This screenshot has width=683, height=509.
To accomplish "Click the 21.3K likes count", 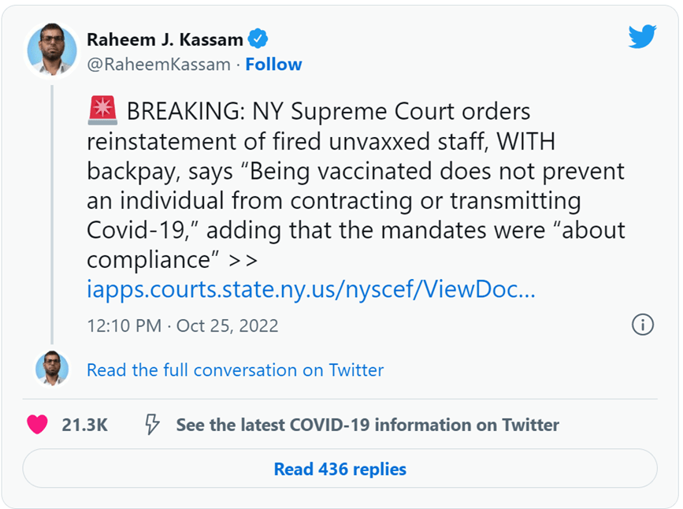I will pos(85,425).
